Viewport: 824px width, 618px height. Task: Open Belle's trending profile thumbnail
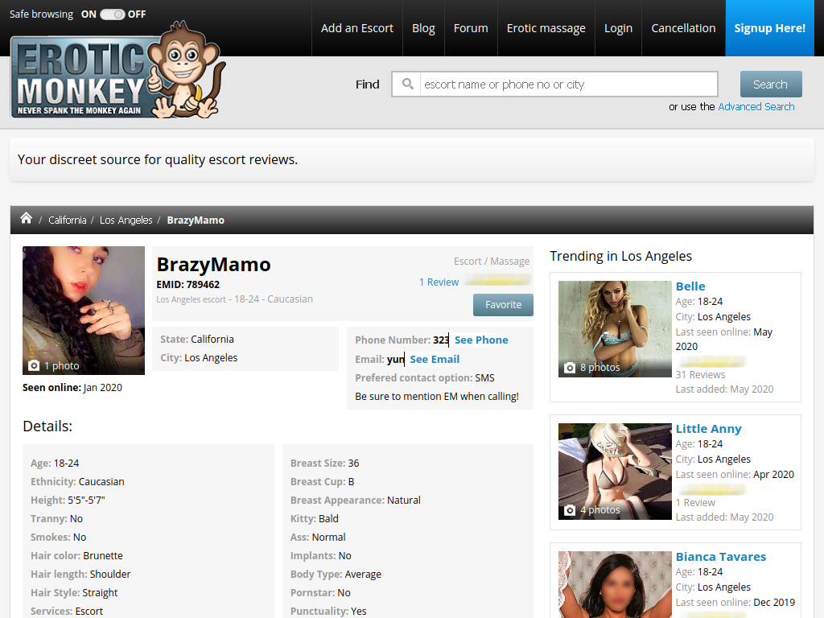[x=615, y=329]
